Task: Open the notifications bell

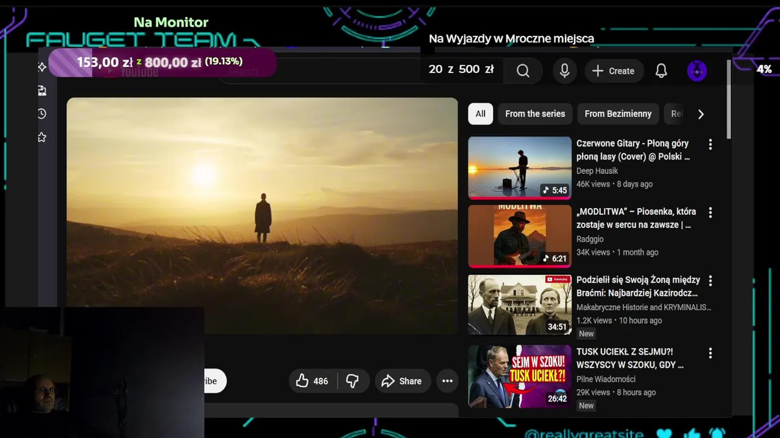Action: [661, 71]
